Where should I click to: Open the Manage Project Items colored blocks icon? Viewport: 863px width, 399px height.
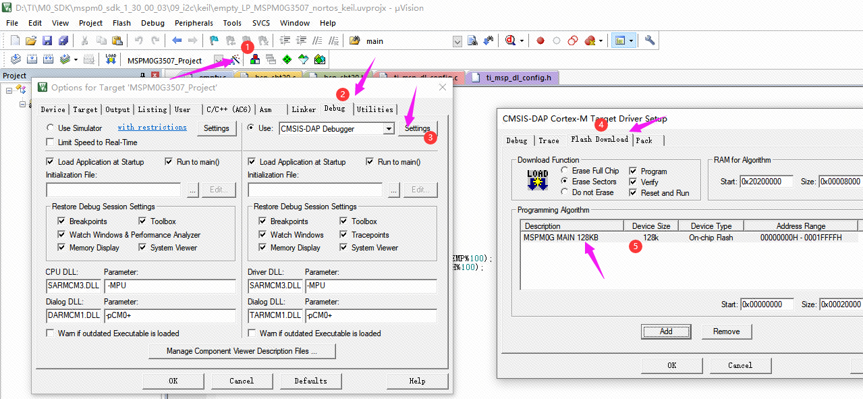pyautogui.click(x=255, y=59)
